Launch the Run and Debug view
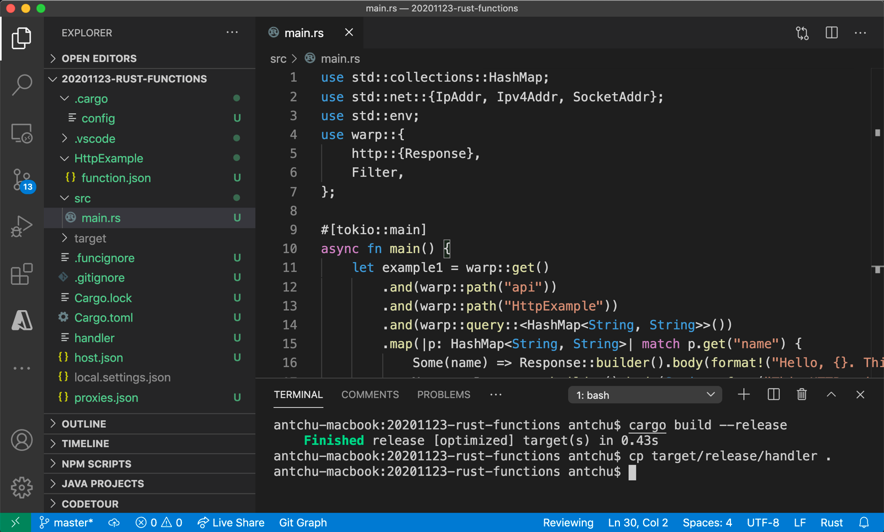Viewport: 884px width, 532px height. [22, 226]
